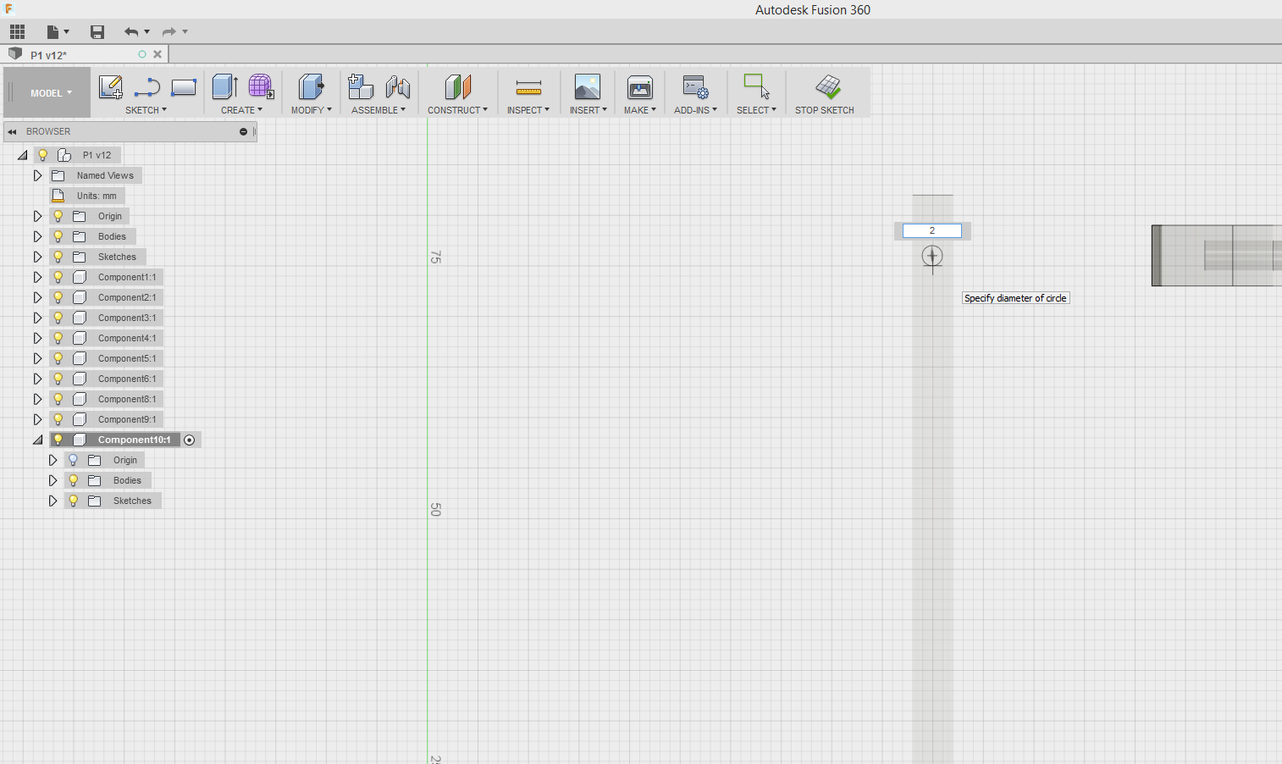Undo the last action
Viewport: 1282px width, 764px height.
pos(130,32)
